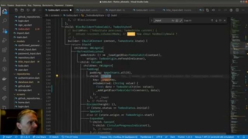Open the first menu bar item Файл

click(3, 5)
